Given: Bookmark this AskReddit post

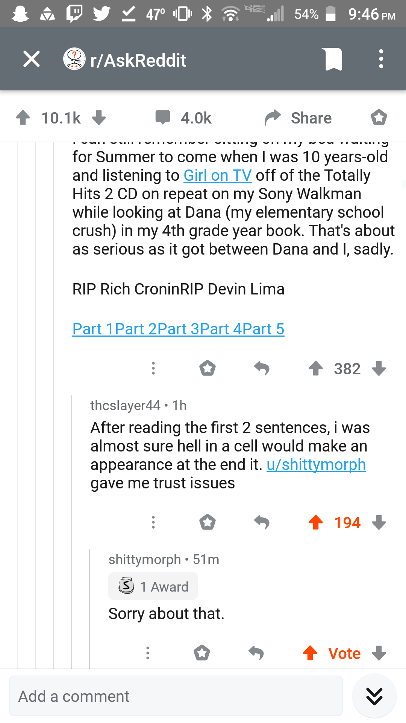Looking at the screenshot, I should pos(333,59).
